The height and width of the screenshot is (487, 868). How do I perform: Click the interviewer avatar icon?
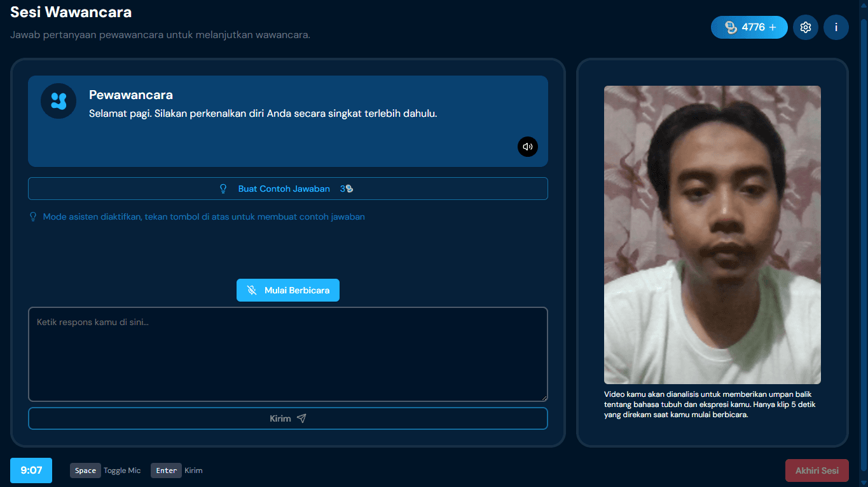59,101
